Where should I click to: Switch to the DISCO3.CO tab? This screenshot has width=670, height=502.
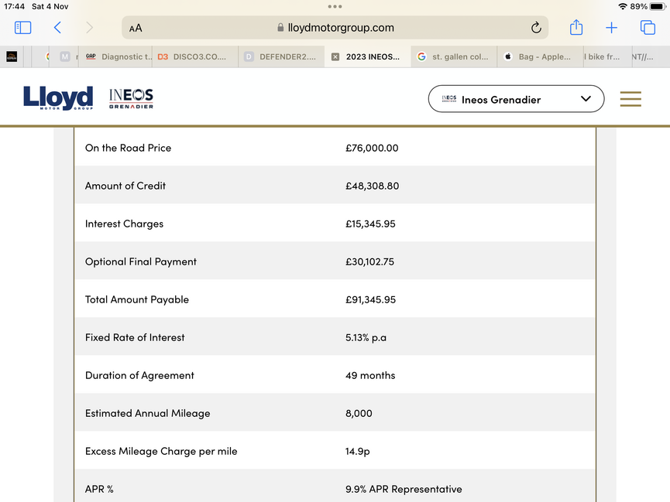click(x=195, y=56)
